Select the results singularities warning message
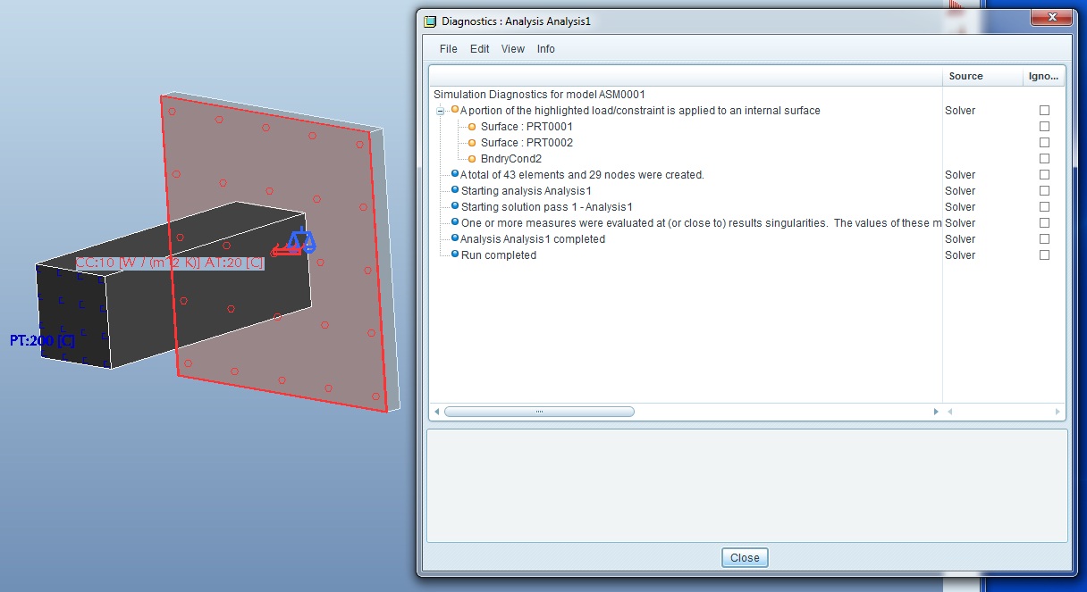 point(701,223)
